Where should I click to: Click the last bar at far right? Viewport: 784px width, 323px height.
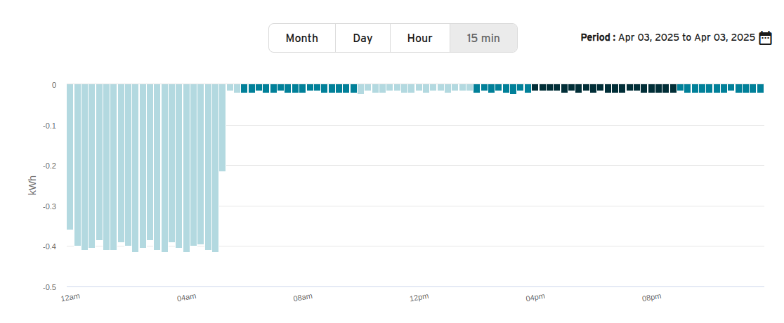[x=760, y=88]
